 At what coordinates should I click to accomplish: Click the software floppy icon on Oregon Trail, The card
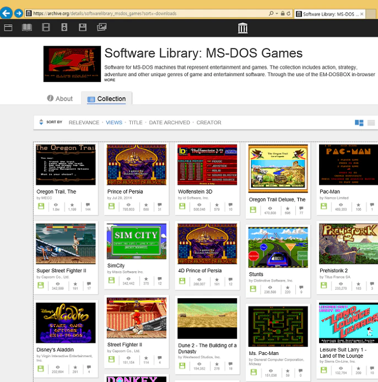point(41,206)
